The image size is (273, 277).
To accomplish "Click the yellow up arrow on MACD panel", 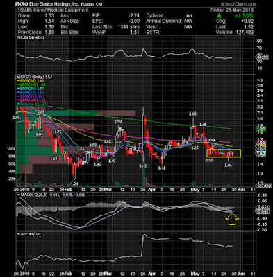I will (x=232, y=219).
